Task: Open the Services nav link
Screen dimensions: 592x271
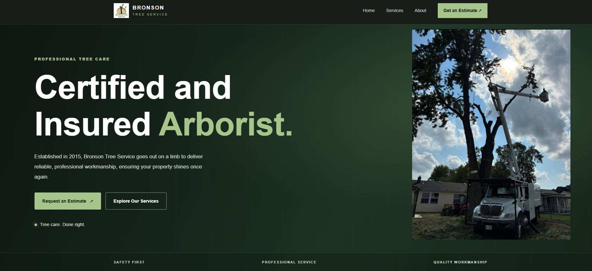Action: tap(394, 10)
